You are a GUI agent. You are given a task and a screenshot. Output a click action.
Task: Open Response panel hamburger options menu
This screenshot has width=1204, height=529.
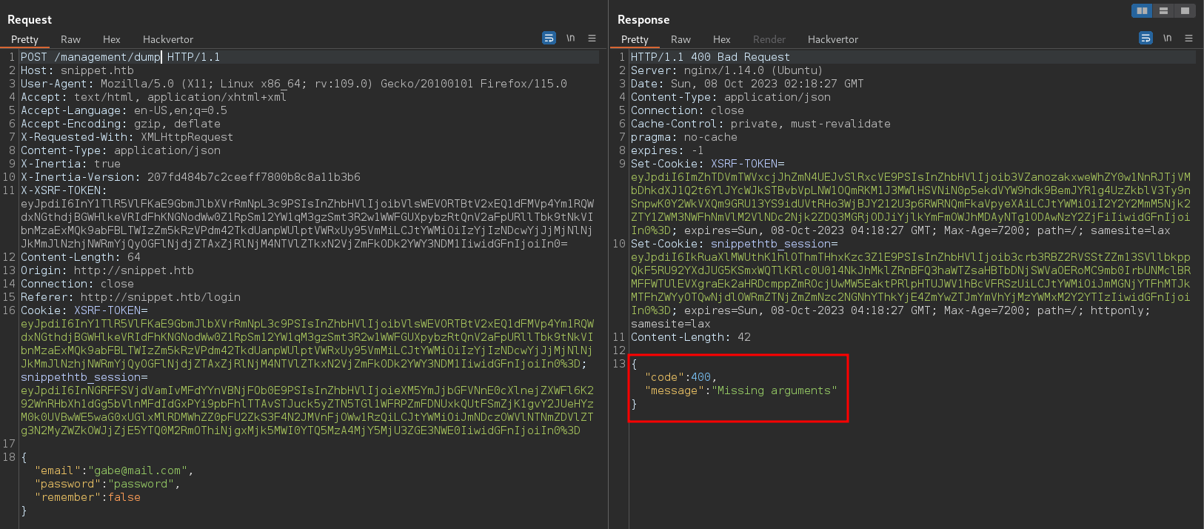[x=1188, y=38]
